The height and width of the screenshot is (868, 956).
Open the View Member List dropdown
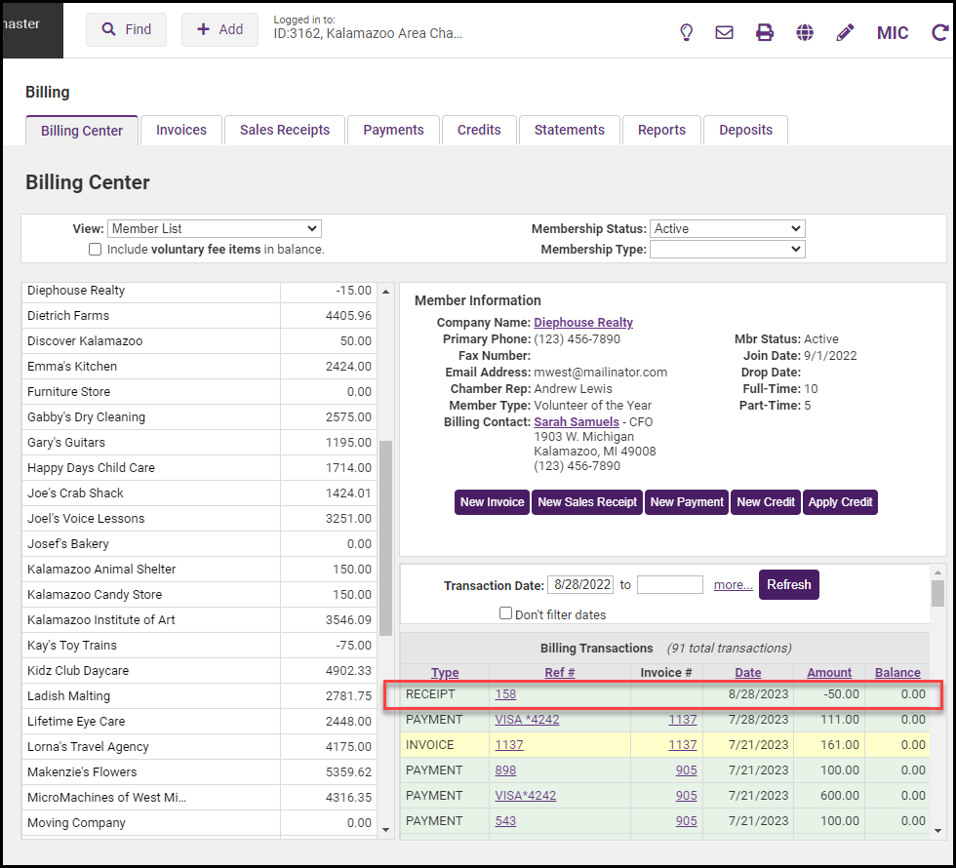[214, 228]
